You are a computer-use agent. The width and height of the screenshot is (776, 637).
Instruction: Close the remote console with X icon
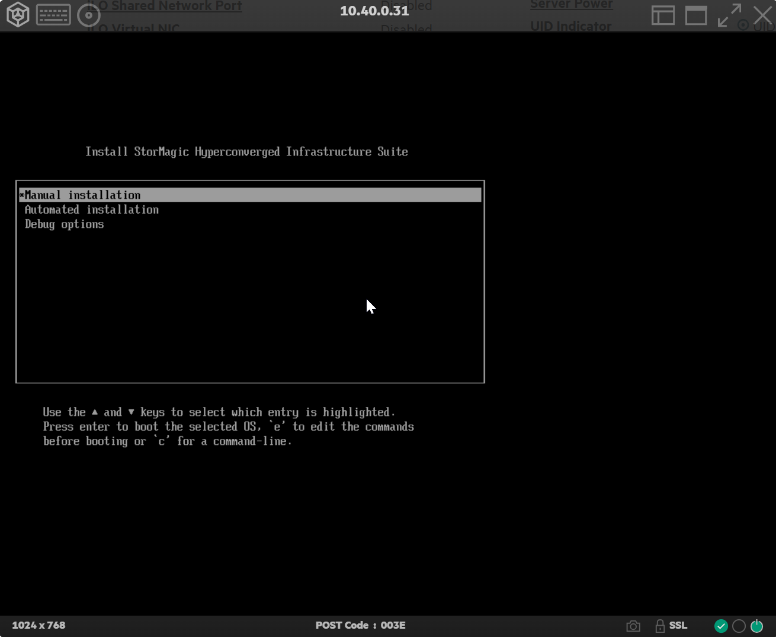763,15
